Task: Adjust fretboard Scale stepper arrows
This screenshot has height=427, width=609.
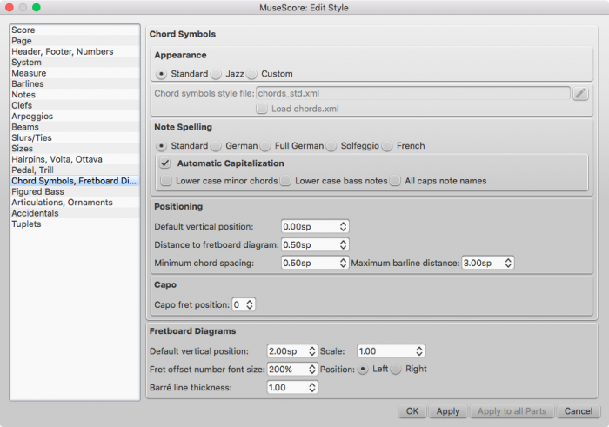Action: point(419,351)
